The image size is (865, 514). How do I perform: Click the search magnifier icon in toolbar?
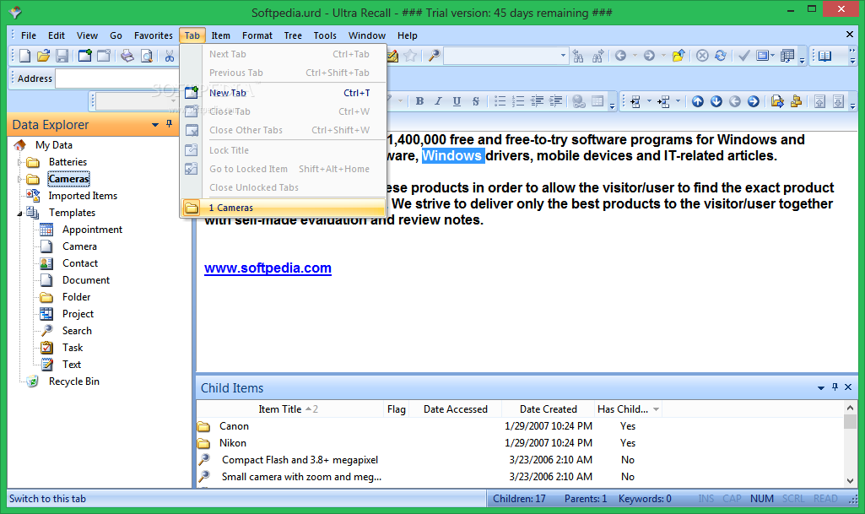(x=434, y=55)
